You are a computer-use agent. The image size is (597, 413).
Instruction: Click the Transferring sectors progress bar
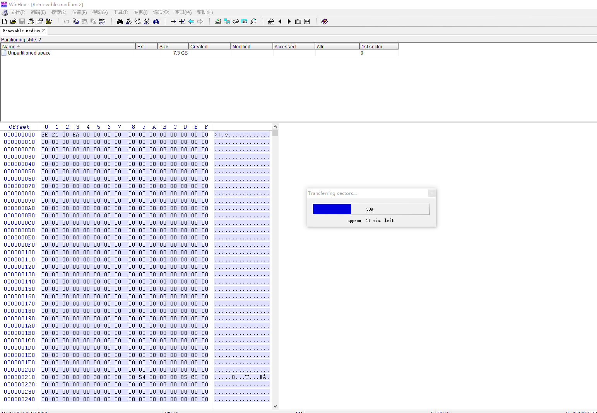[x=371, y=209]
